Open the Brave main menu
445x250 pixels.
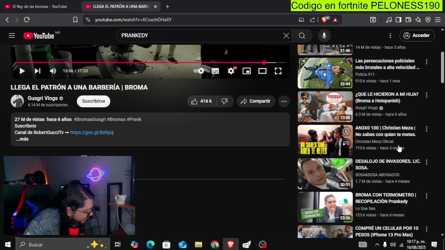pyautogui.click(x=438, y=20)
